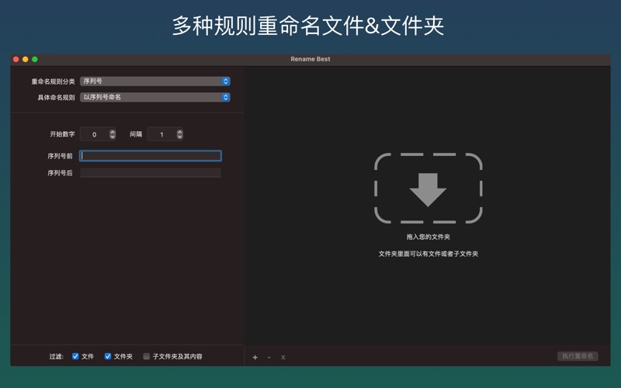This screenshot has width=621, height=388.
Task: Select the 间隔 number field
Action: 161,134
